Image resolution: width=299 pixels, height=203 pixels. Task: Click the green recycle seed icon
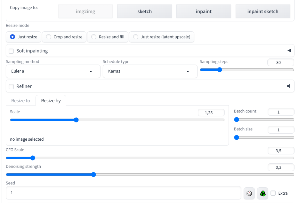pos(263,193)
